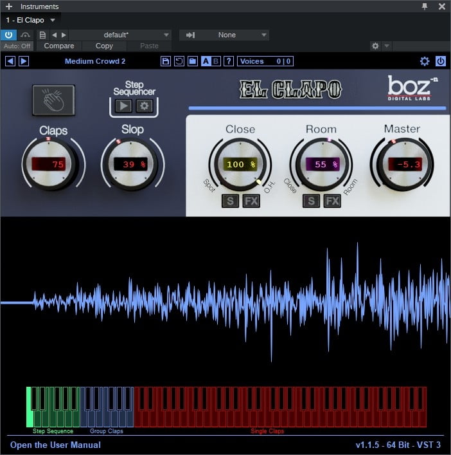Toggle the El Clapo plugin power button
451x455 pixels.
pos(441,61)
